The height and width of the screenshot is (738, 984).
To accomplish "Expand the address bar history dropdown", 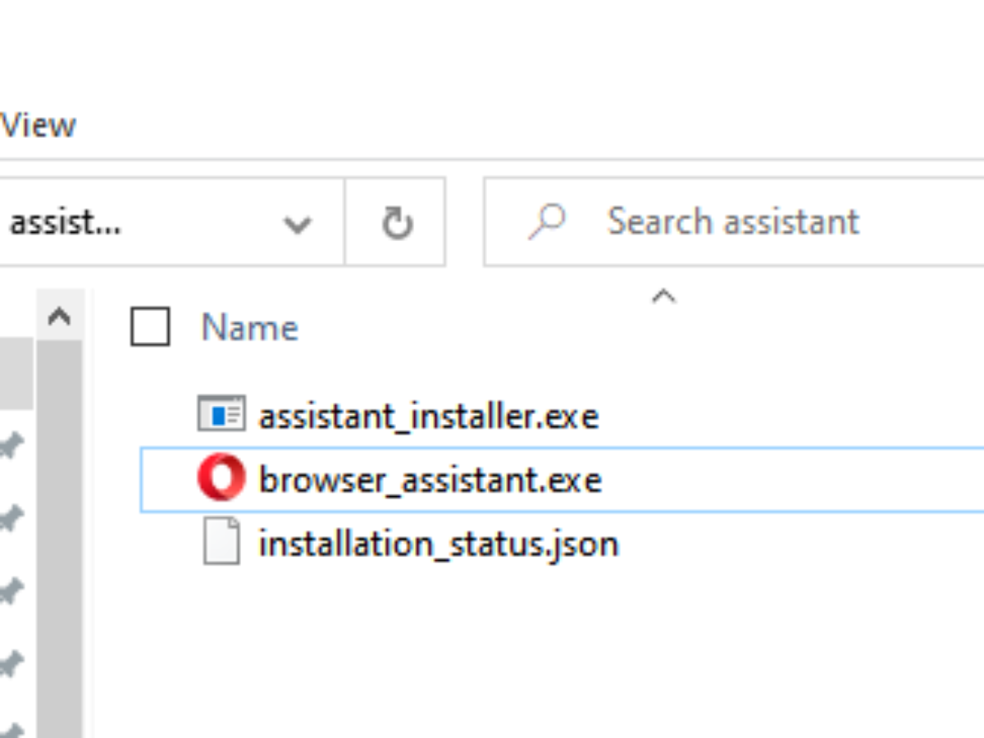I will [296, 223].
